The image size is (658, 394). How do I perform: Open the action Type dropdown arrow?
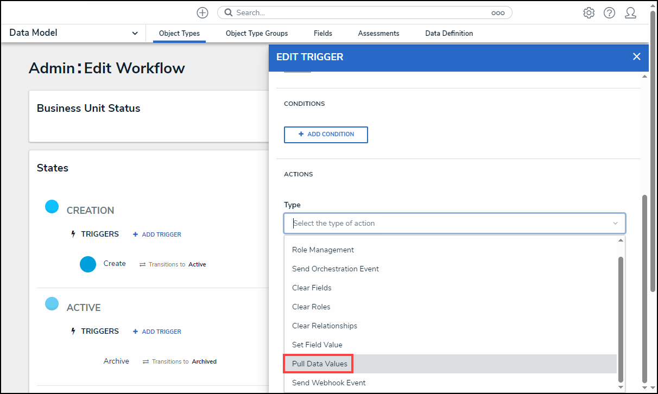pos(615,224)
